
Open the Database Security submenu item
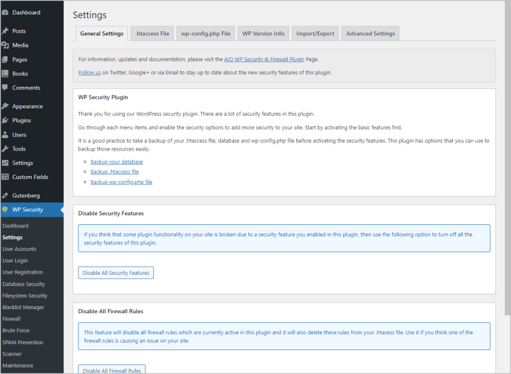coord(24,284)
